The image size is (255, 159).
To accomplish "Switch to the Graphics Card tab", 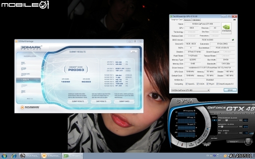I will [x=177, y=19].
